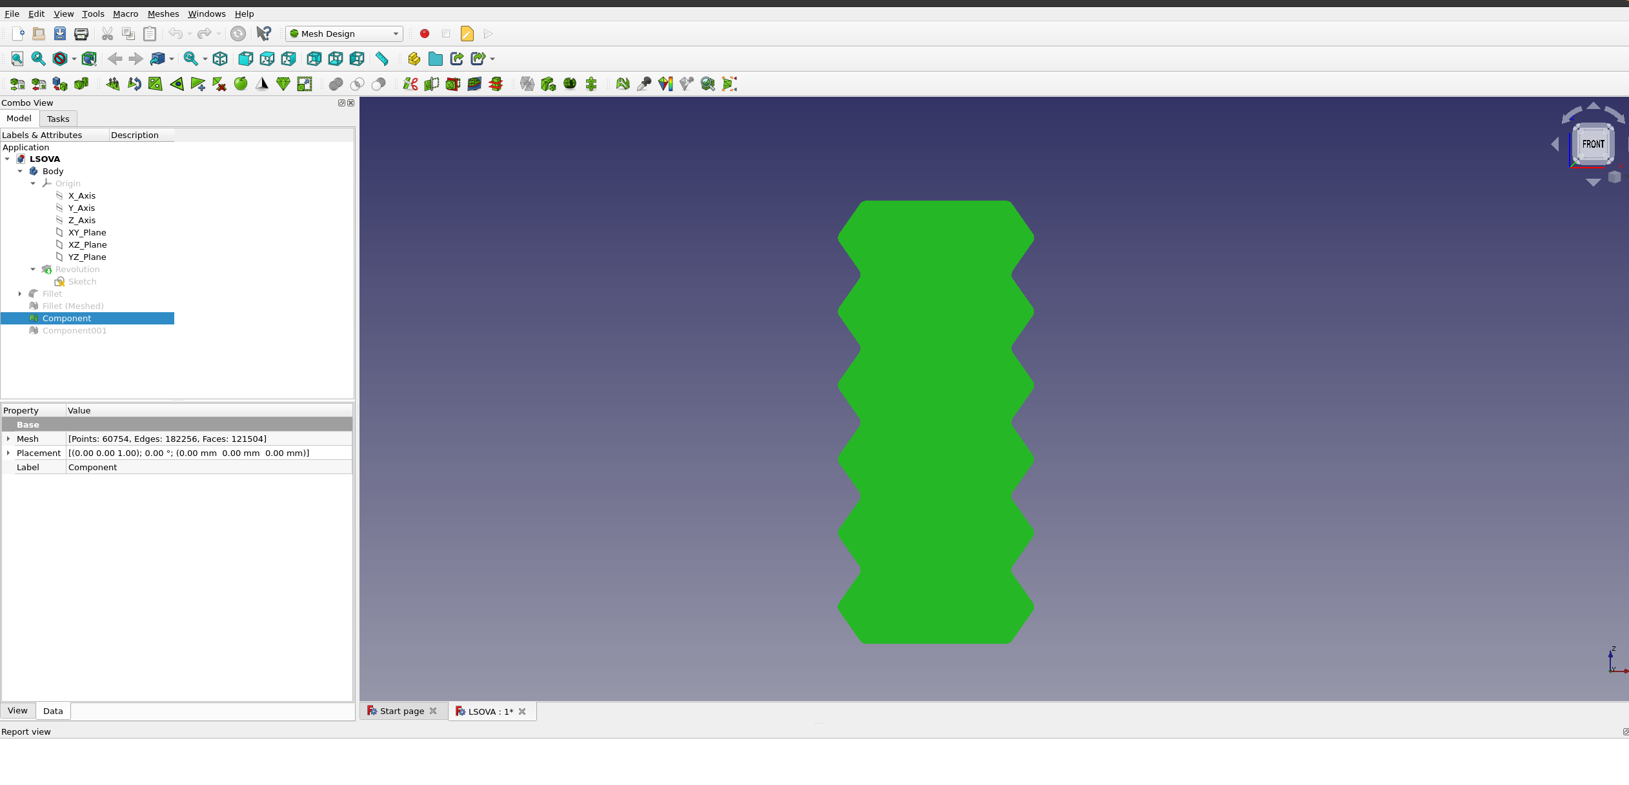Import a mesh file
This screenshot has height=785, width=1629.
point(16,84)
